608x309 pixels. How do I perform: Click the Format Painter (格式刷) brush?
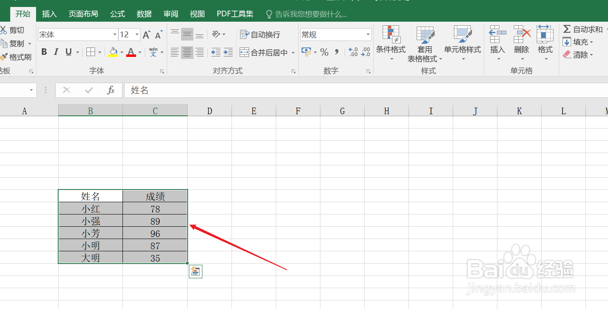click(x=3, y=57)
